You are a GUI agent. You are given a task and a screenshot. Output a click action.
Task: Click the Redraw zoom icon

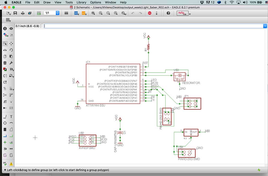click(x=116, y=13)
